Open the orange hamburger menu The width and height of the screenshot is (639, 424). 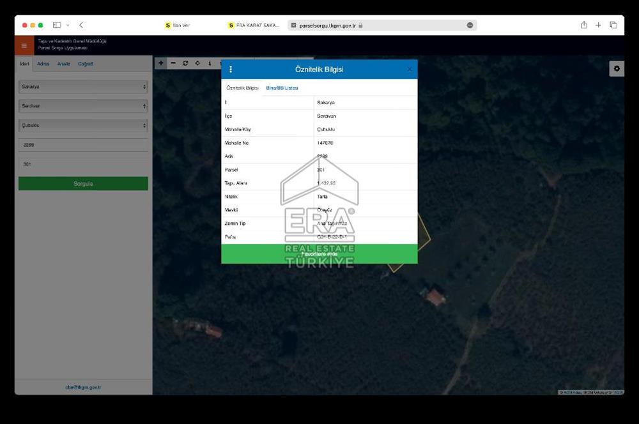click(x=24, y=45)
